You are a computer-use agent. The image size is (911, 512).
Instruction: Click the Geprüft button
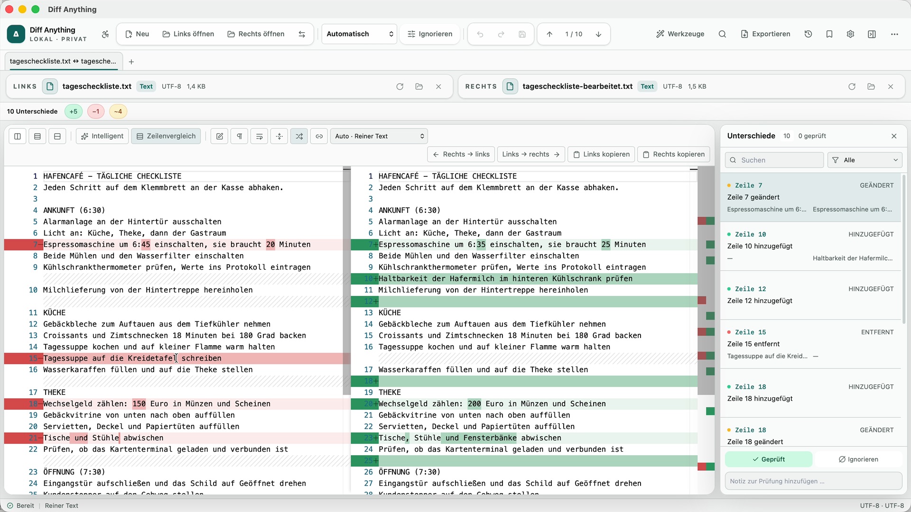point(769,459)
